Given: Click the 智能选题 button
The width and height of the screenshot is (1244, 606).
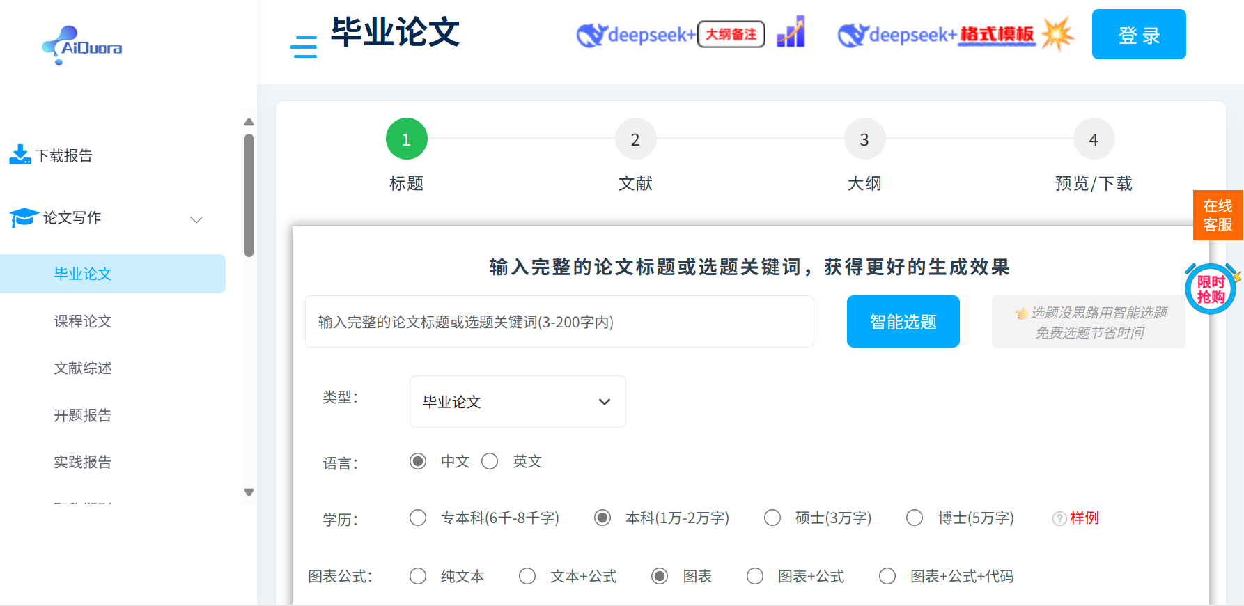Looking at the screenshot, I should coord(903,321).
